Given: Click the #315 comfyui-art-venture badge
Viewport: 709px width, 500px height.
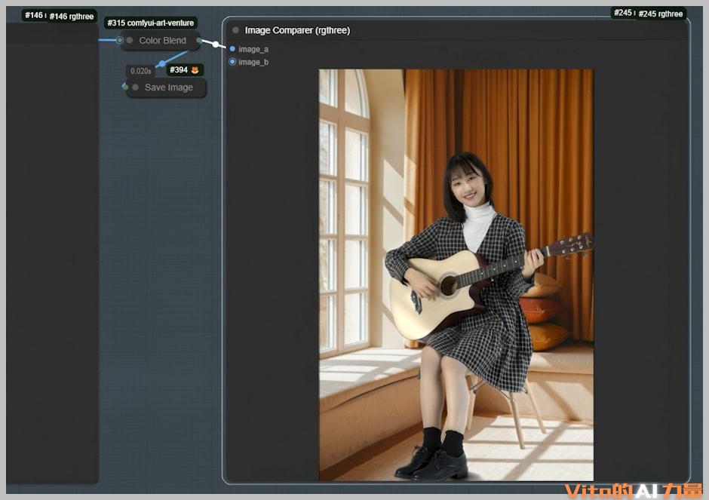Looking at the screenshot, I should 151,23.
